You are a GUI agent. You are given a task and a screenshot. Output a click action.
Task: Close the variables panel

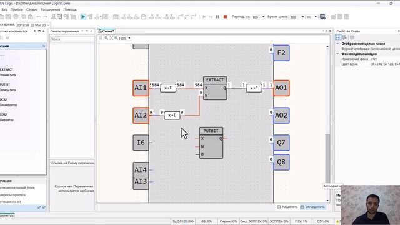(x=91, y=31)
